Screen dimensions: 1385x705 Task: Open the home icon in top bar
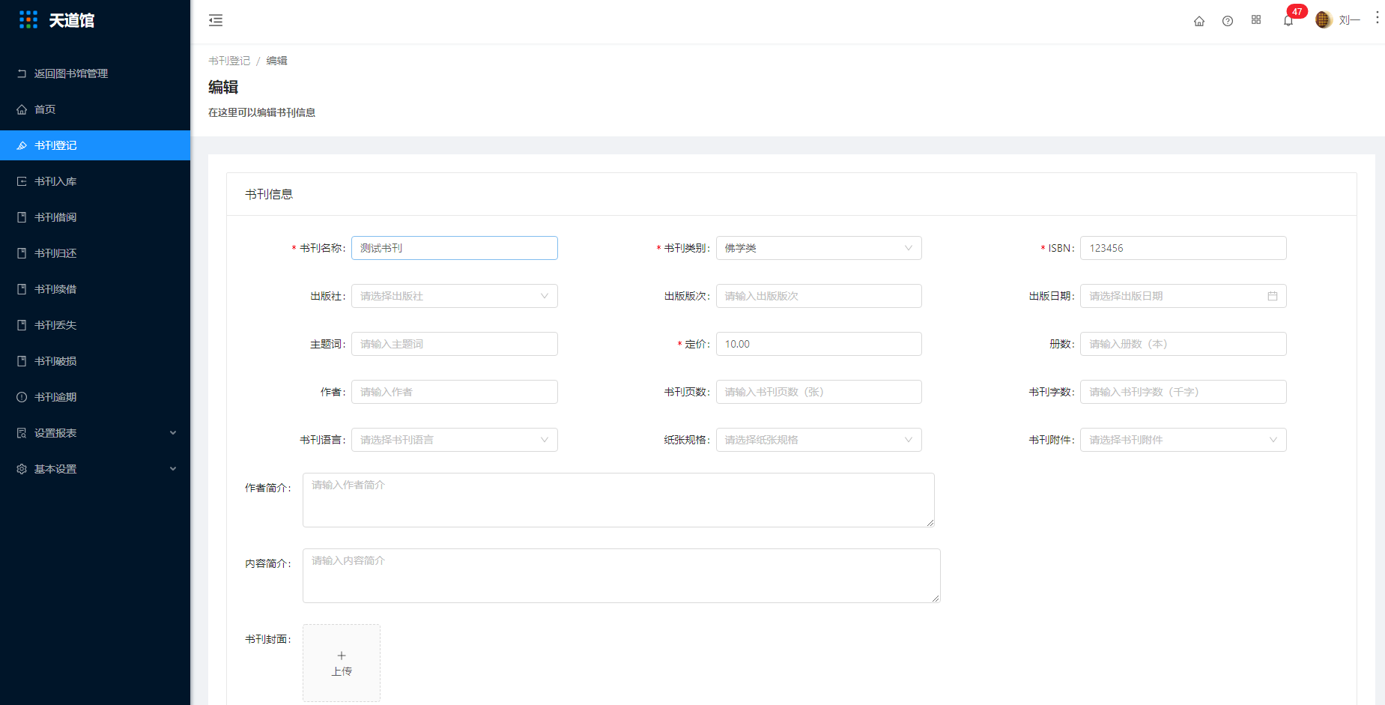click(x=1199, y=21)
